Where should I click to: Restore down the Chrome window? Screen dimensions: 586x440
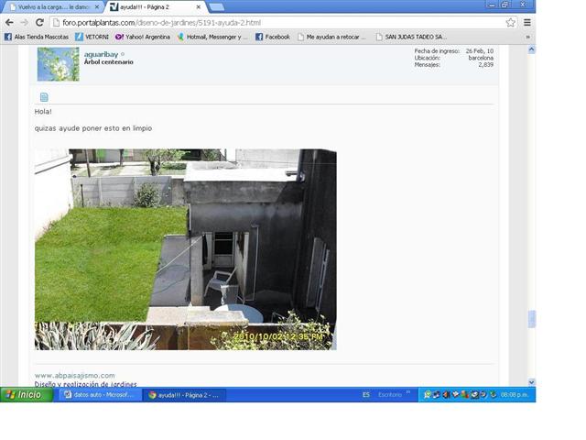pyautogui.click(x=505, y=5)
